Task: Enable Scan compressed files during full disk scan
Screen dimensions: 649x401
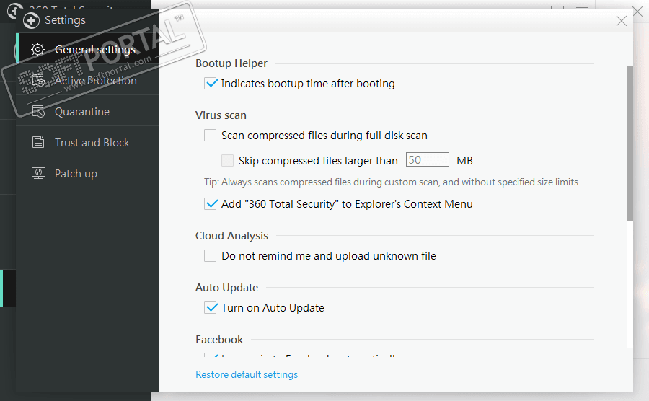Action: coord(211,135)
